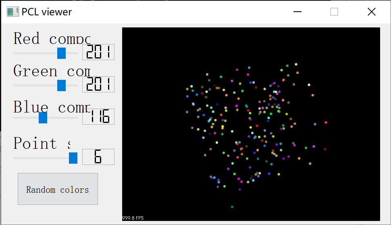Click the Point size label
Screen dimensions: 391x225
42,143
